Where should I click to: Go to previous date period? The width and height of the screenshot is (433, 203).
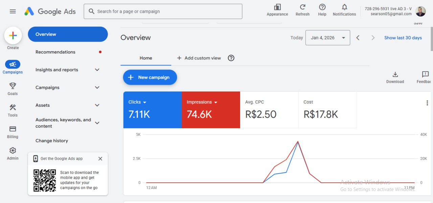click(358, 38)
